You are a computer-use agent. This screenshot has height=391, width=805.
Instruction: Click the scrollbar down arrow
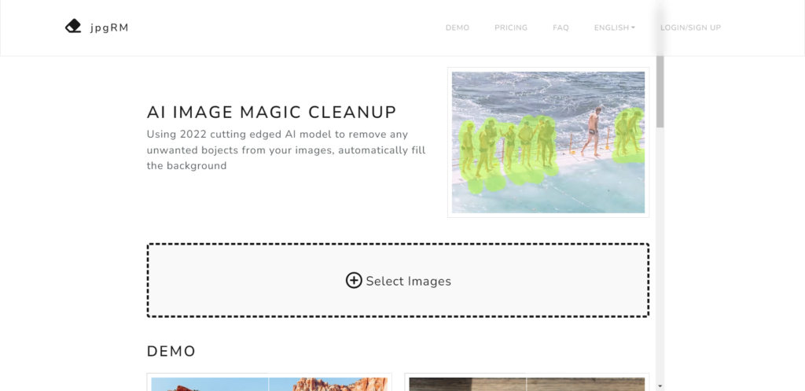point(660,385)
